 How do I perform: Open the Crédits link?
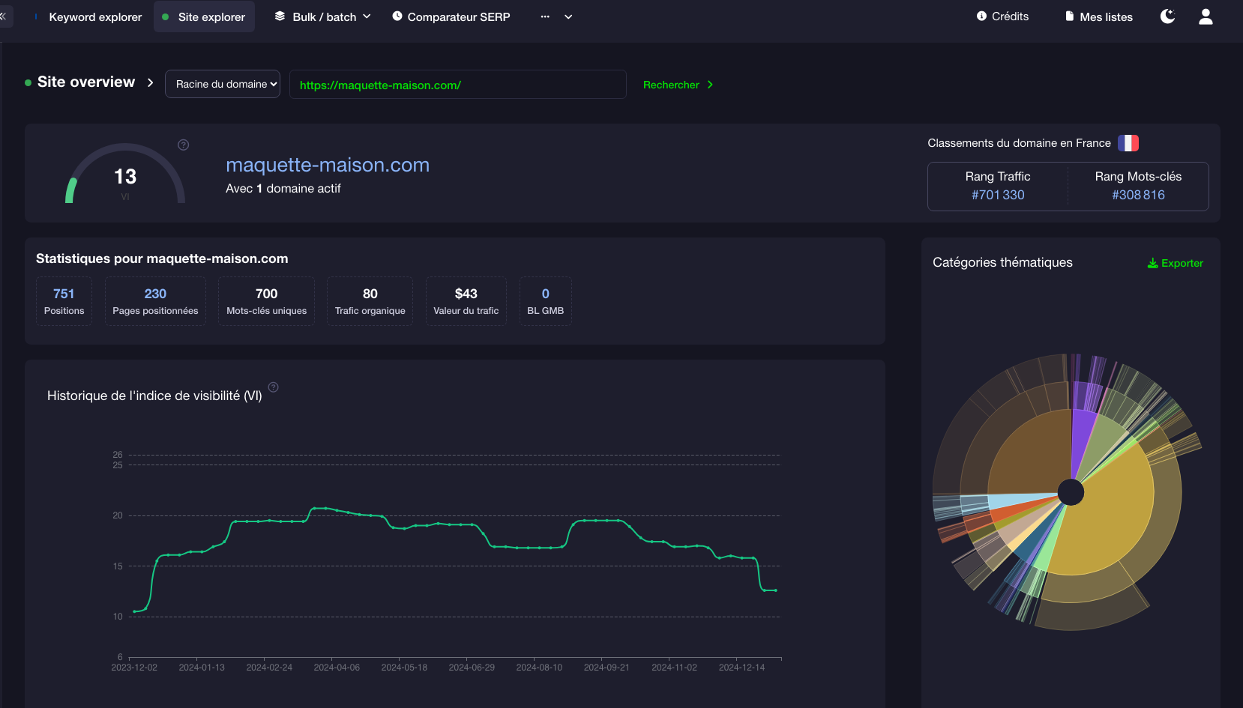coord(1002,16)
